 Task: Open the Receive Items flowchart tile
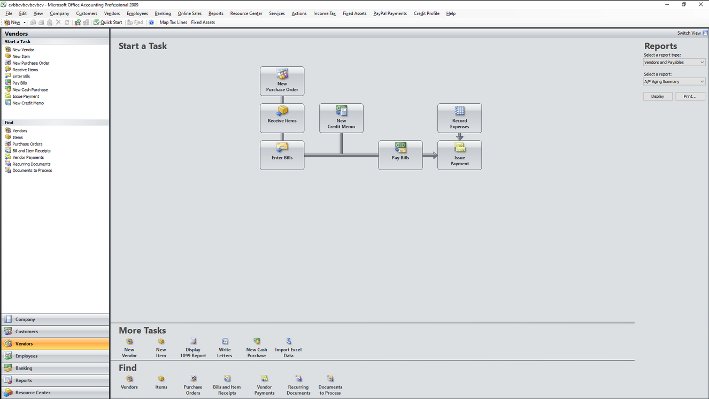click(x=282, y=118)
